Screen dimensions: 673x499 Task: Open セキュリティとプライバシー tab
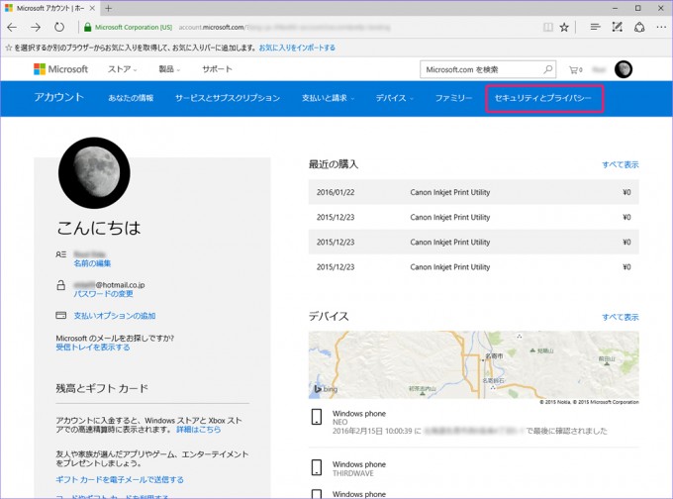(543, 98)
